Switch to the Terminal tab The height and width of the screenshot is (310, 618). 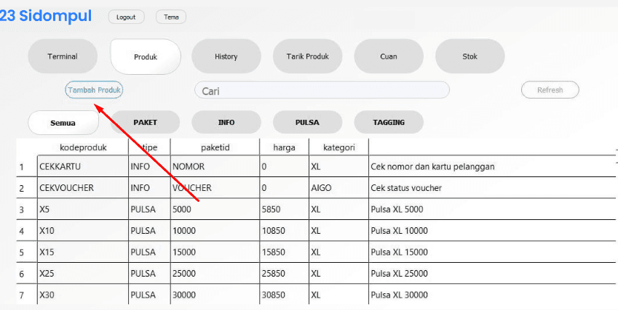[63, 57]
